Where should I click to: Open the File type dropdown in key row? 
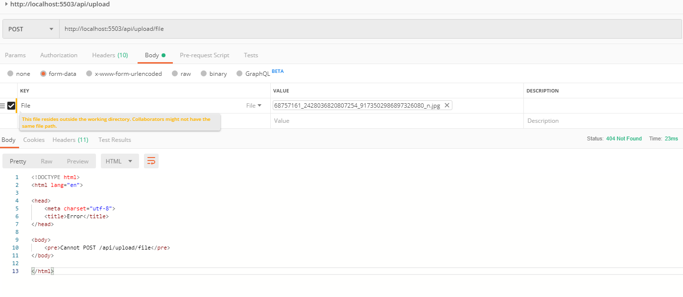pos(254,106)
